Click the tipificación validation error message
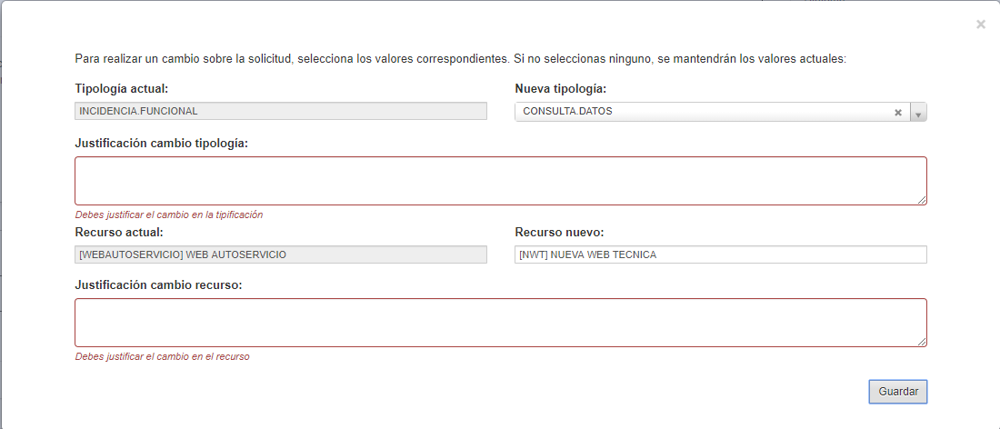 (x=169, y=214)
